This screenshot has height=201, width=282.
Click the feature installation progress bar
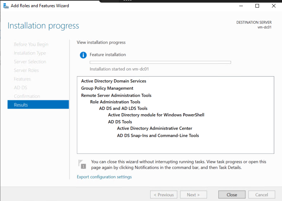[x=160, y=62]
